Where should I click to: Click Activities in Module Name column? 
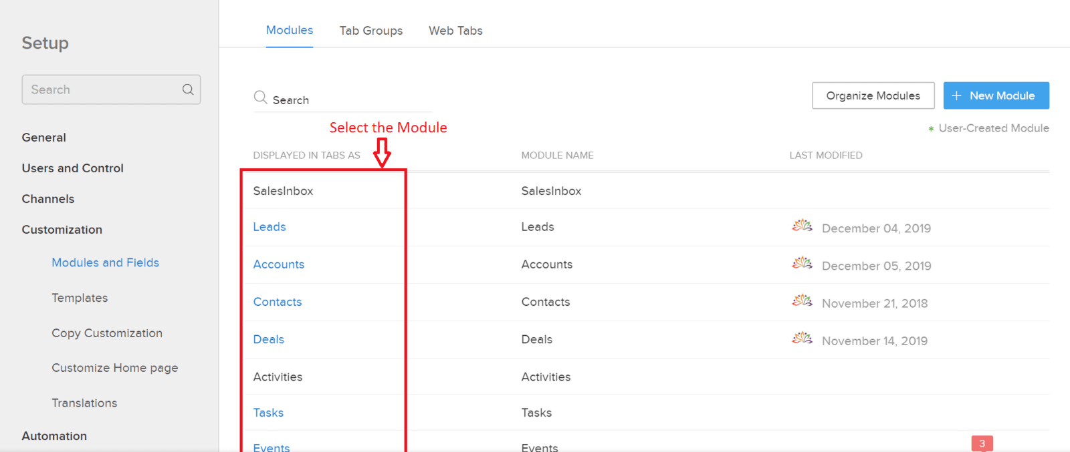[546, 377]
